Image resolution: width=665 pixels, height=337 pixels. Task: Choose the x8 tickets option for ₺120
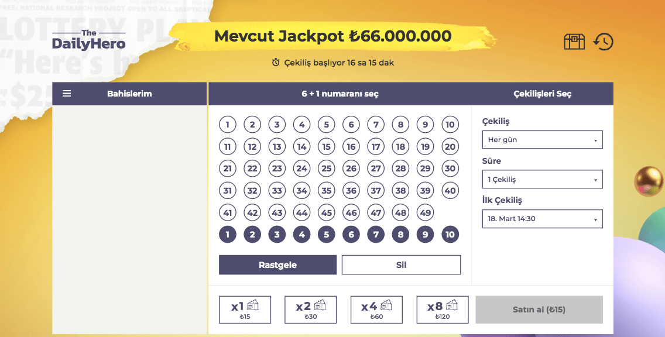[x=443, y=310]
